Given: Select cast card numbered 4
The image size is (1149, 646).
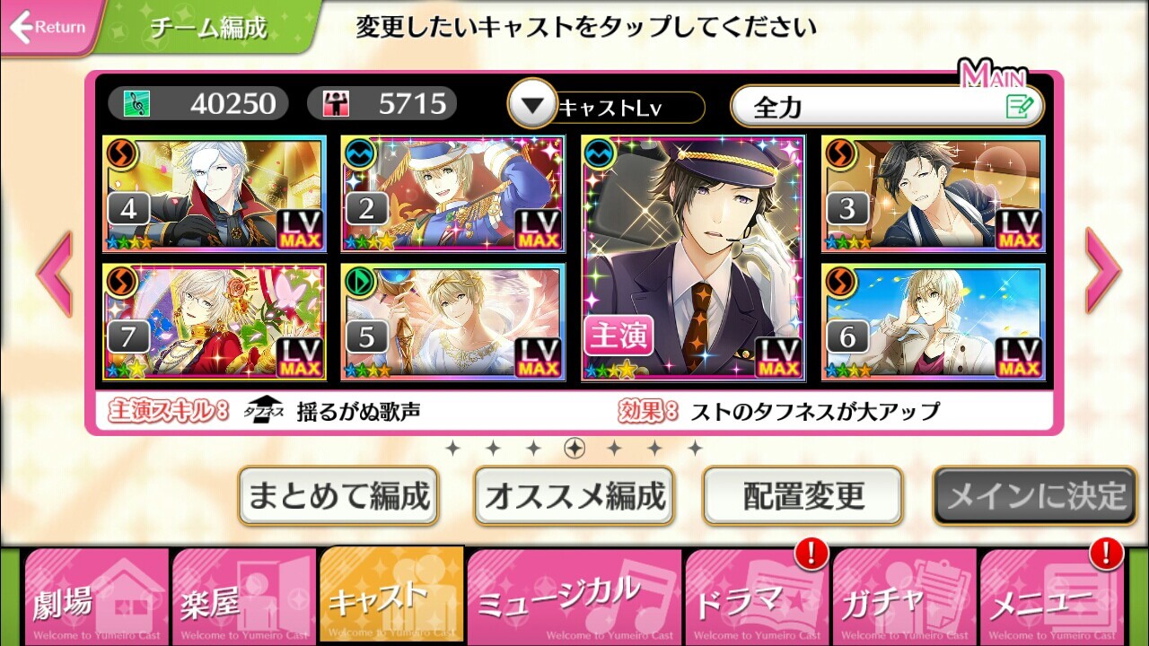Looking at the screenshot, I should pyautogui.click(x=215, y=194).
